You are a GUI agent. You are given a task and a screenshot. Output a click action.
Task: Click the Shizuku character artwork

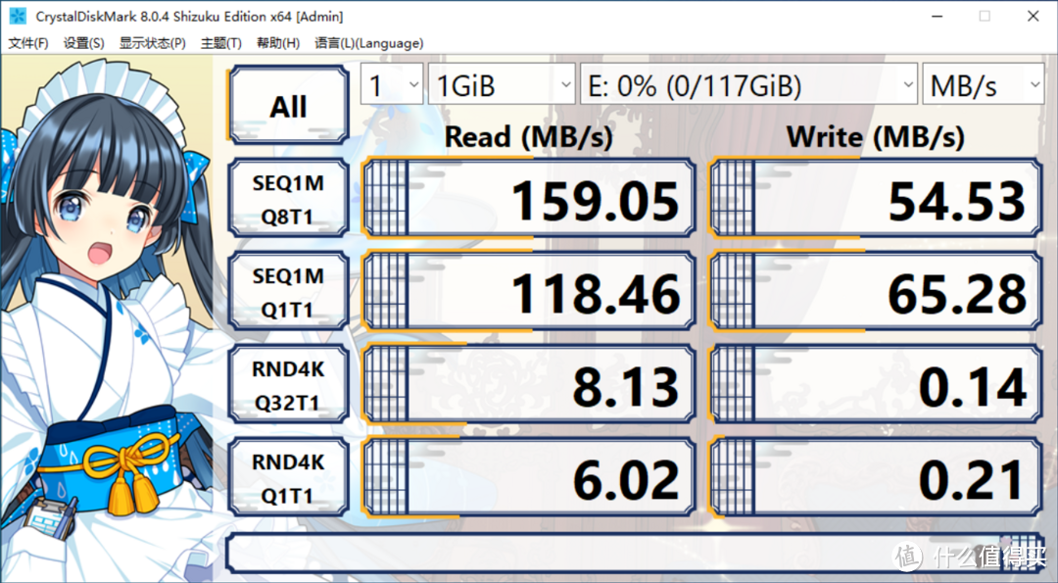pos(107,317)
